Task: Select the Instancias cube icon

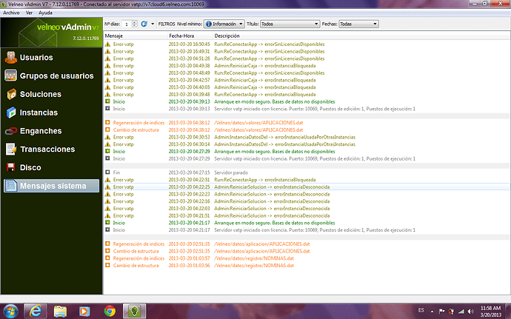Action: point(11,113)
